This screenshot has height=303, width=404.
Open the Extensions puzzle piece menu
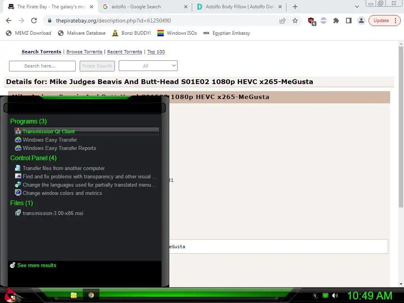click(336, 21)
